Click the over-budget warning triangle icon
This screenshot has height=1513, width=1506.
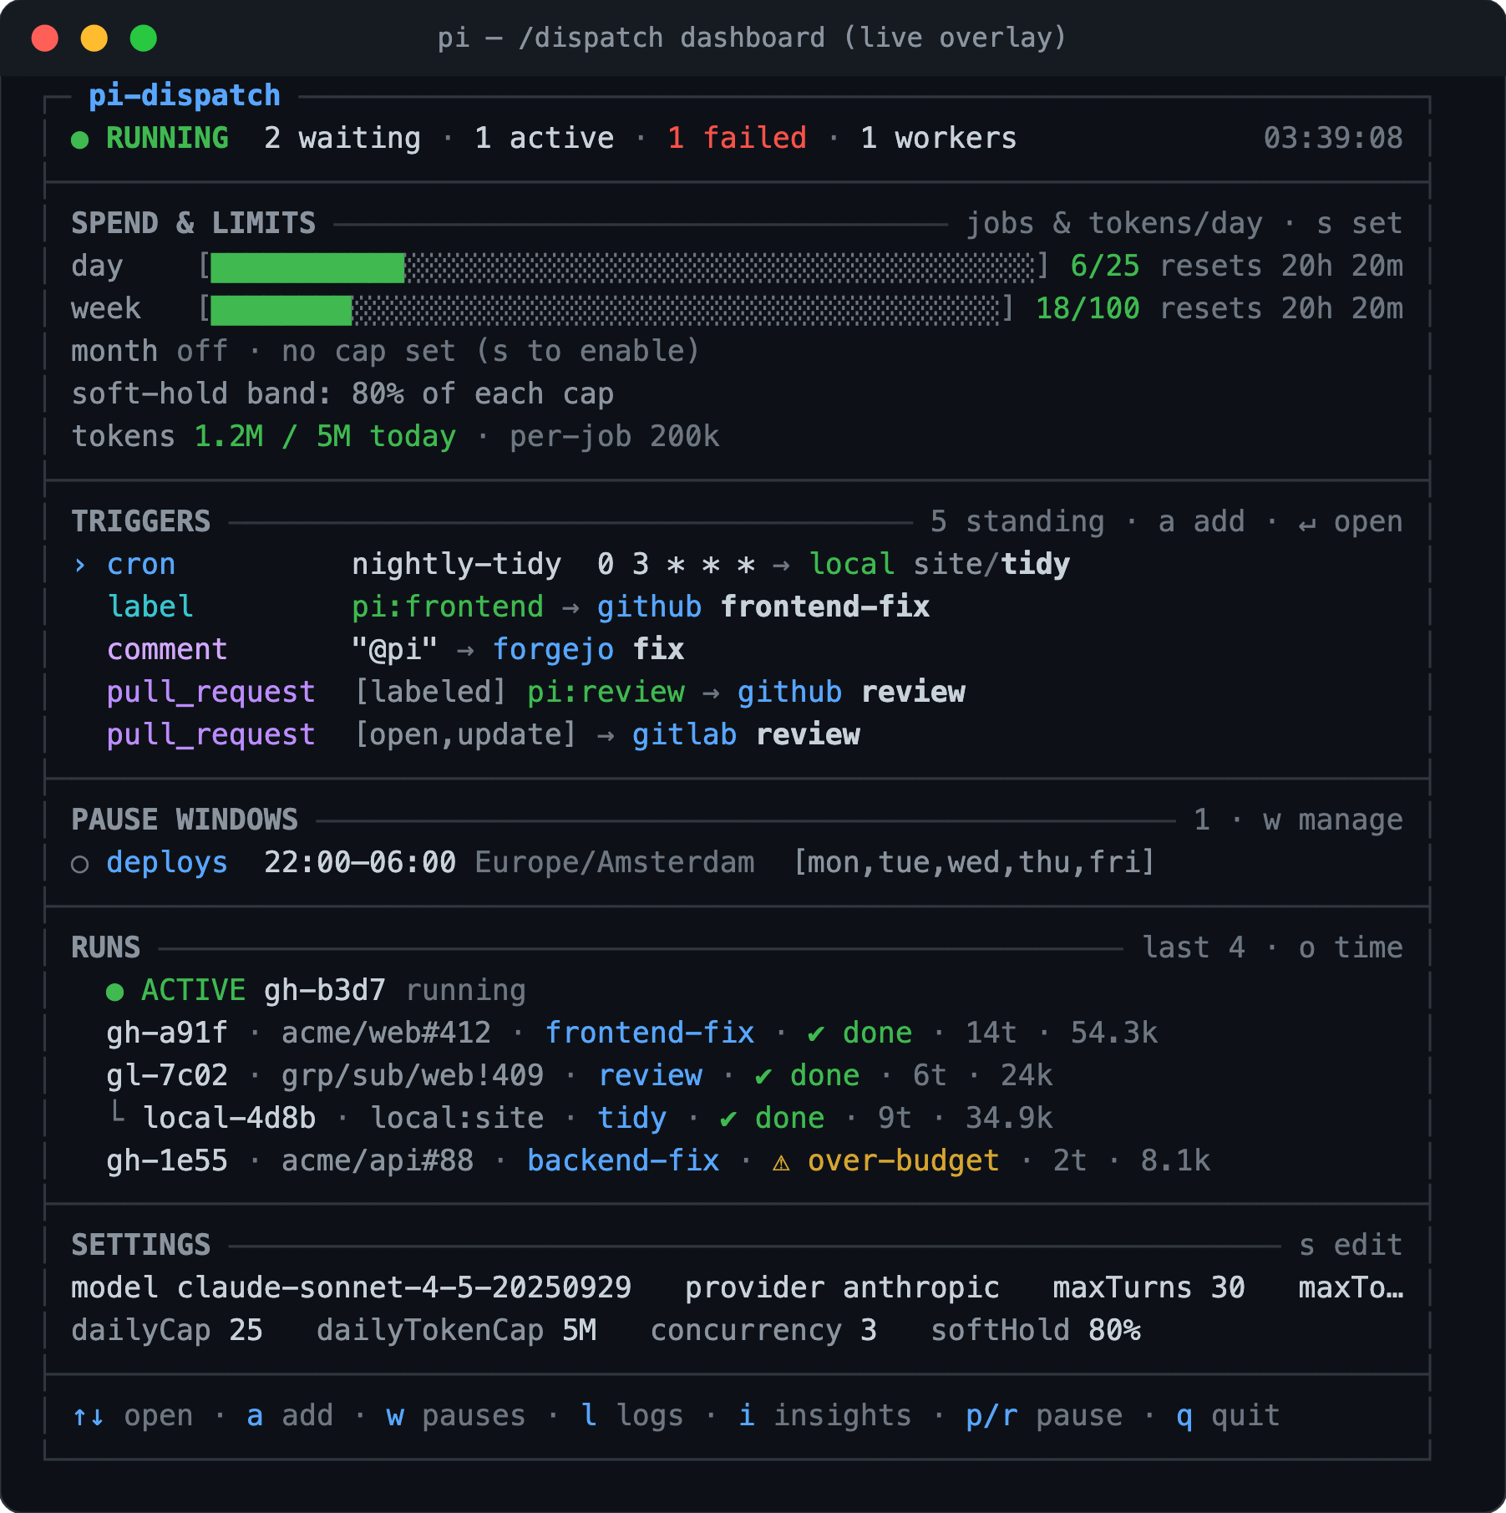[781, 1162]
